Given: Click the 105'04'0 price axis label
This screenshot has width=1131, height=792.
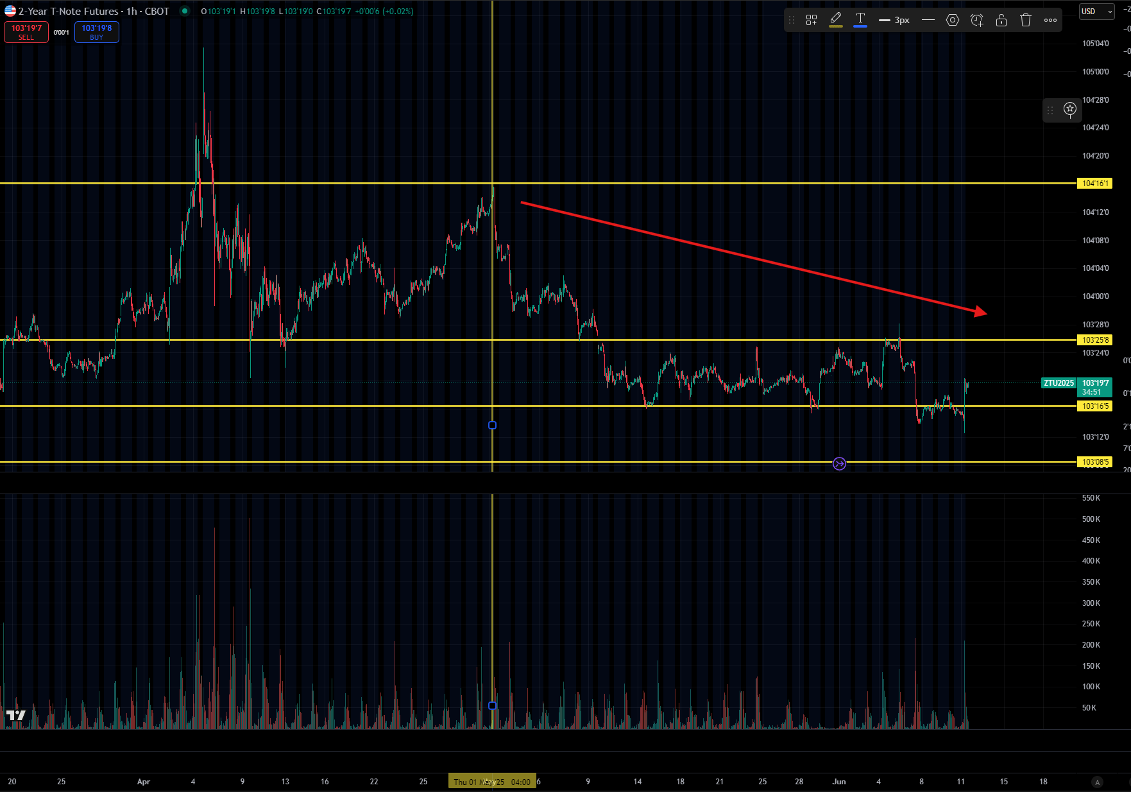Looking at the screenshot, I should click(1095, 44).
